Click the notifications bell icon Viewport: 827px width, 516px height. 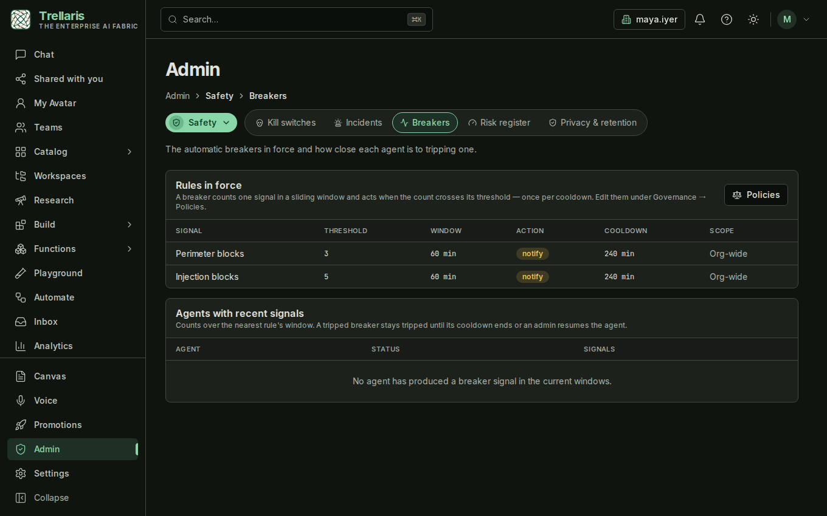pyautogui.click(x=700, y=19)
